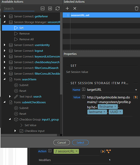Click the trash icon in Selected Actions
140x165 pixels.
136,9
